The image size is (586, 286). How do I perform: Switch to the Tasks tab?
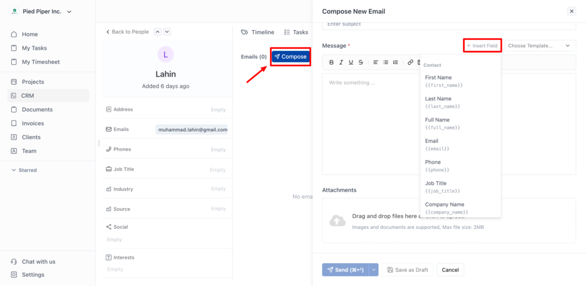pos(296,32)
